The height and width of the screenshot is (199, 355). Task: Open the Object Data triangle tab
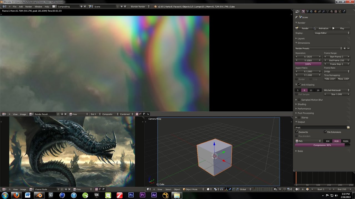[328, 12]
